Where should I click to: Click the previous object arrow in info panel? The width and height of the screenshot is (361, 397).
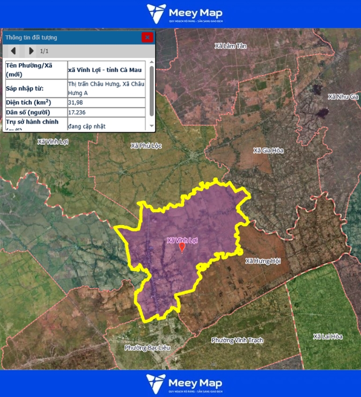coord(13,51)
